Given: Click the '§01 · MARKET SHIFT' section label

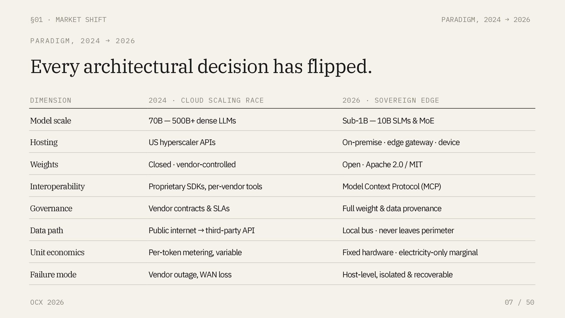Looking at the screenshot, I should (68, 20).
